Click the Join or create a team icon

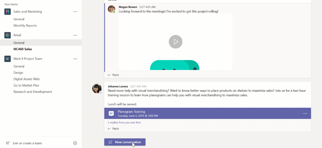8,143
